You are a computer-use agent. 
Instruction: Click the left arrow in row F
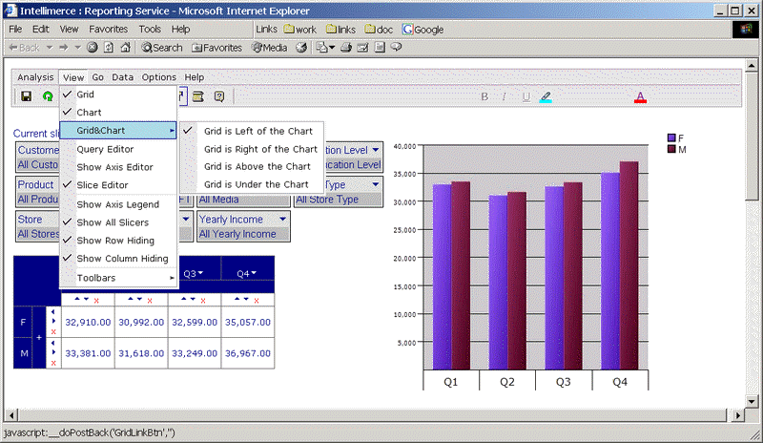tap(53, 312)
